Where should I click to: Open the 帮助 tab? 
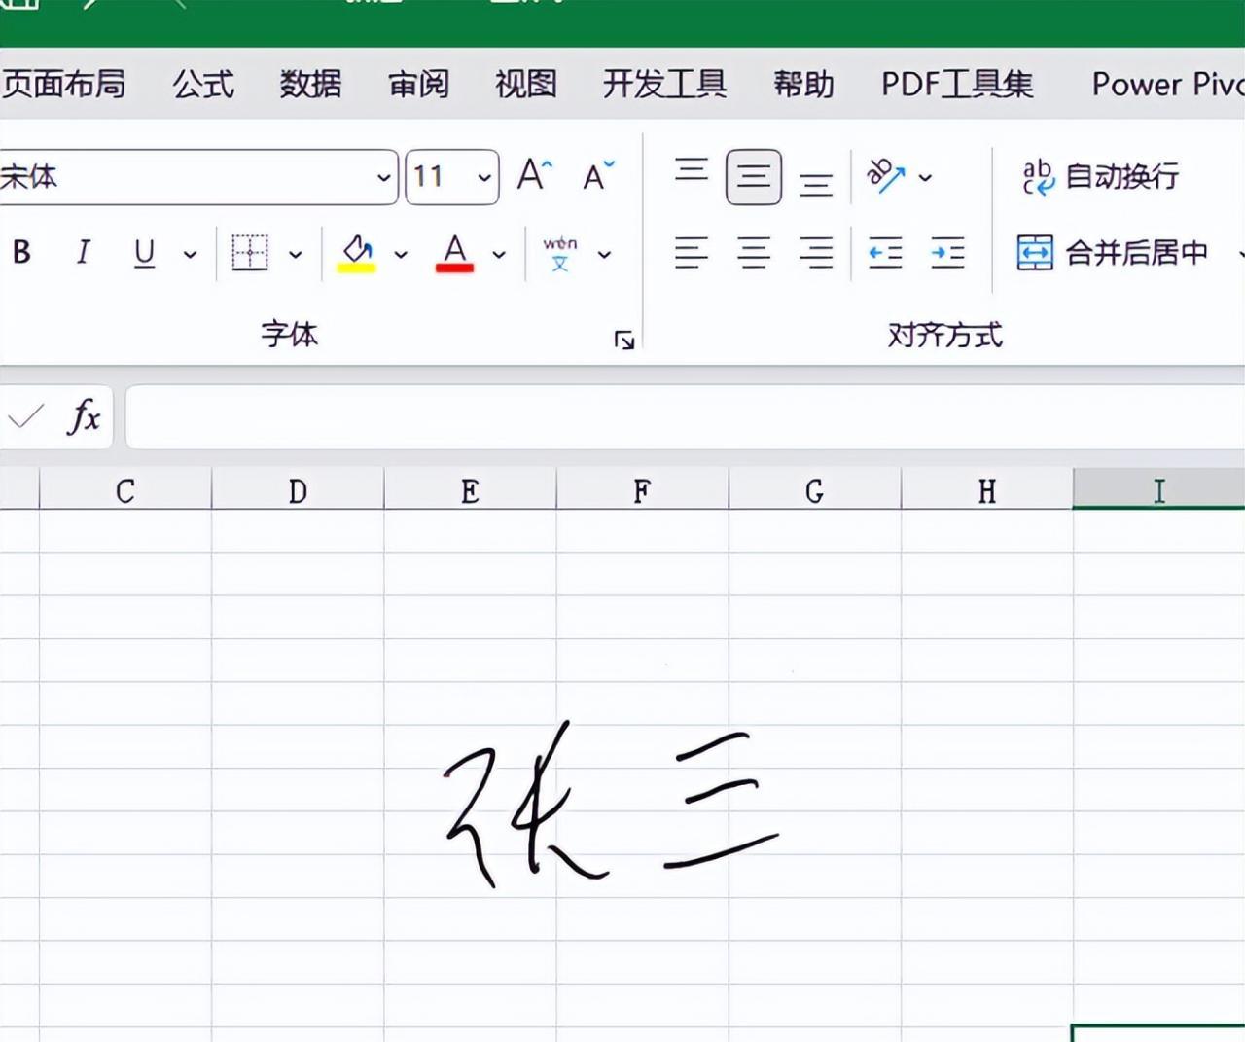[x=803, y=84]
